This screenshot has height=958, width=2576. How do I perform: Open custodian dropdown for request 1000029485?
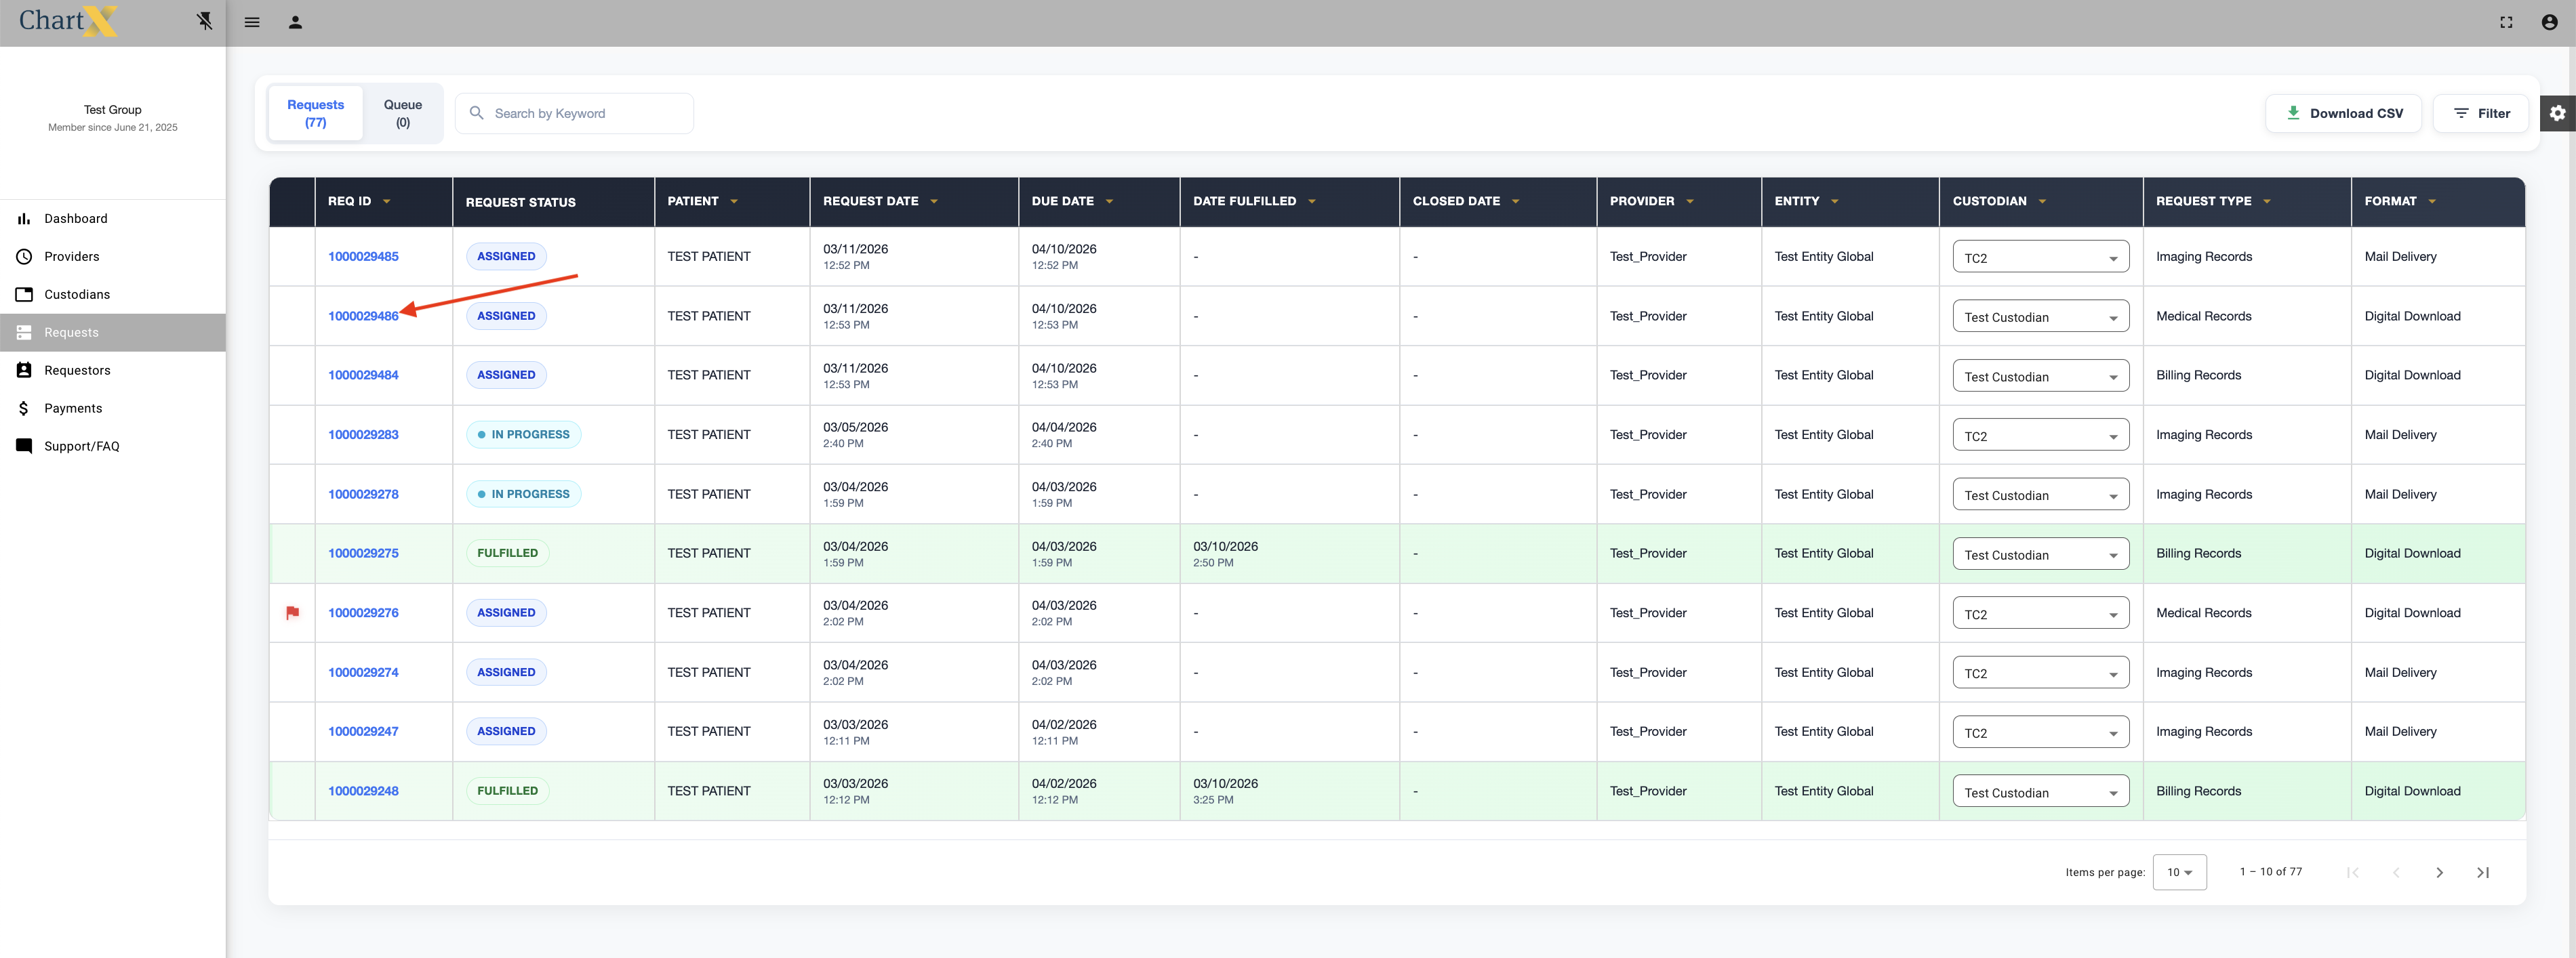click(x=2040, y=257)
